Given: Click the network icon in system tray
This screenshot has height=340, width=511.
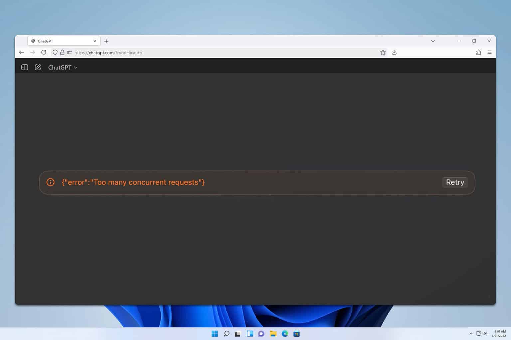Looking at the screenshot, I should tap(479, 334).
